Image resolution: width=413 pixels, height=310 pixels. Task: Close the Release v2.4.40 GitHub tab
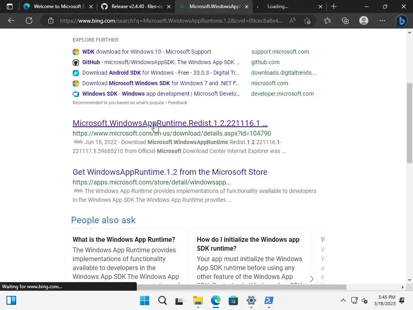click(169, 6)
